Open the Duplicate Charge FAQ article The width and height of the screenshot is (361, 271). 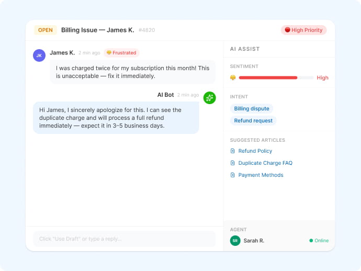(265, 163)
